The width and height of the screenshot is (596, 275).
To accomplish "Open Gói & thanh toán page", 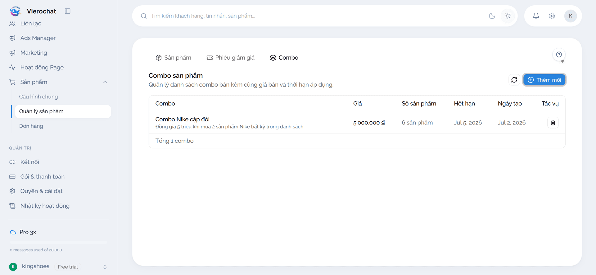I will click(x=43, y=177).
